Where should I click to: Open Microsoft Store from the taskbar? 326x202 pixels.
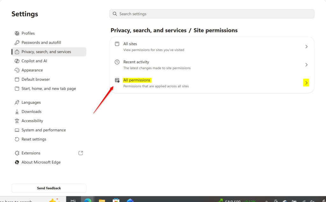click(x=116, y=200)
